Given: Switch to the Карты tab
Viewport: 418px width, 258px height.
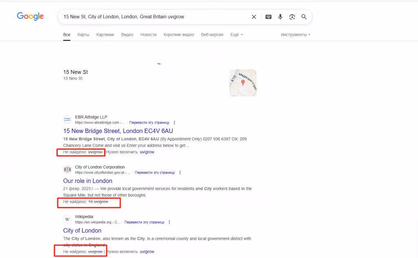Looking at the screenshot, I should (x=83, y=35).
